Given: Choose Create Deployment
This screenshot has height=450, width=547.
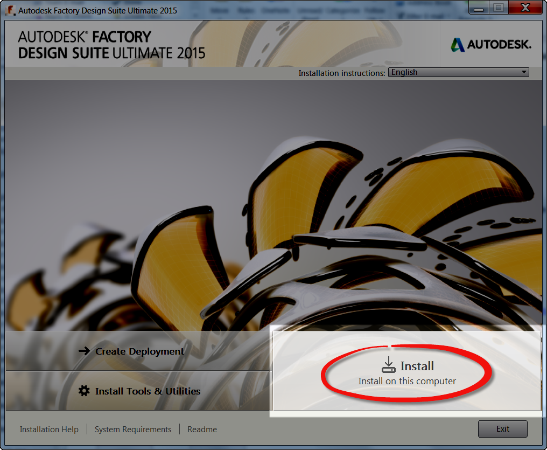Looking at the screenshot, I should 139,351.
